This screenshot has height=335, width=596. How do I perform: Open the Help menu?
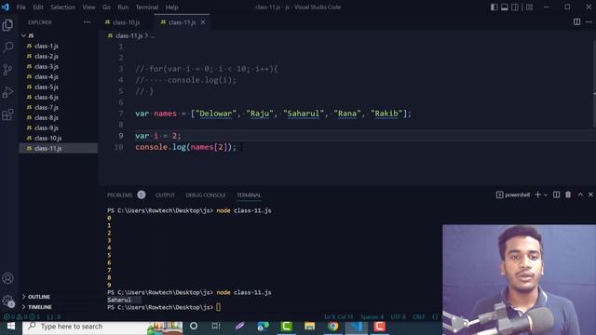[x=171, y=7]
